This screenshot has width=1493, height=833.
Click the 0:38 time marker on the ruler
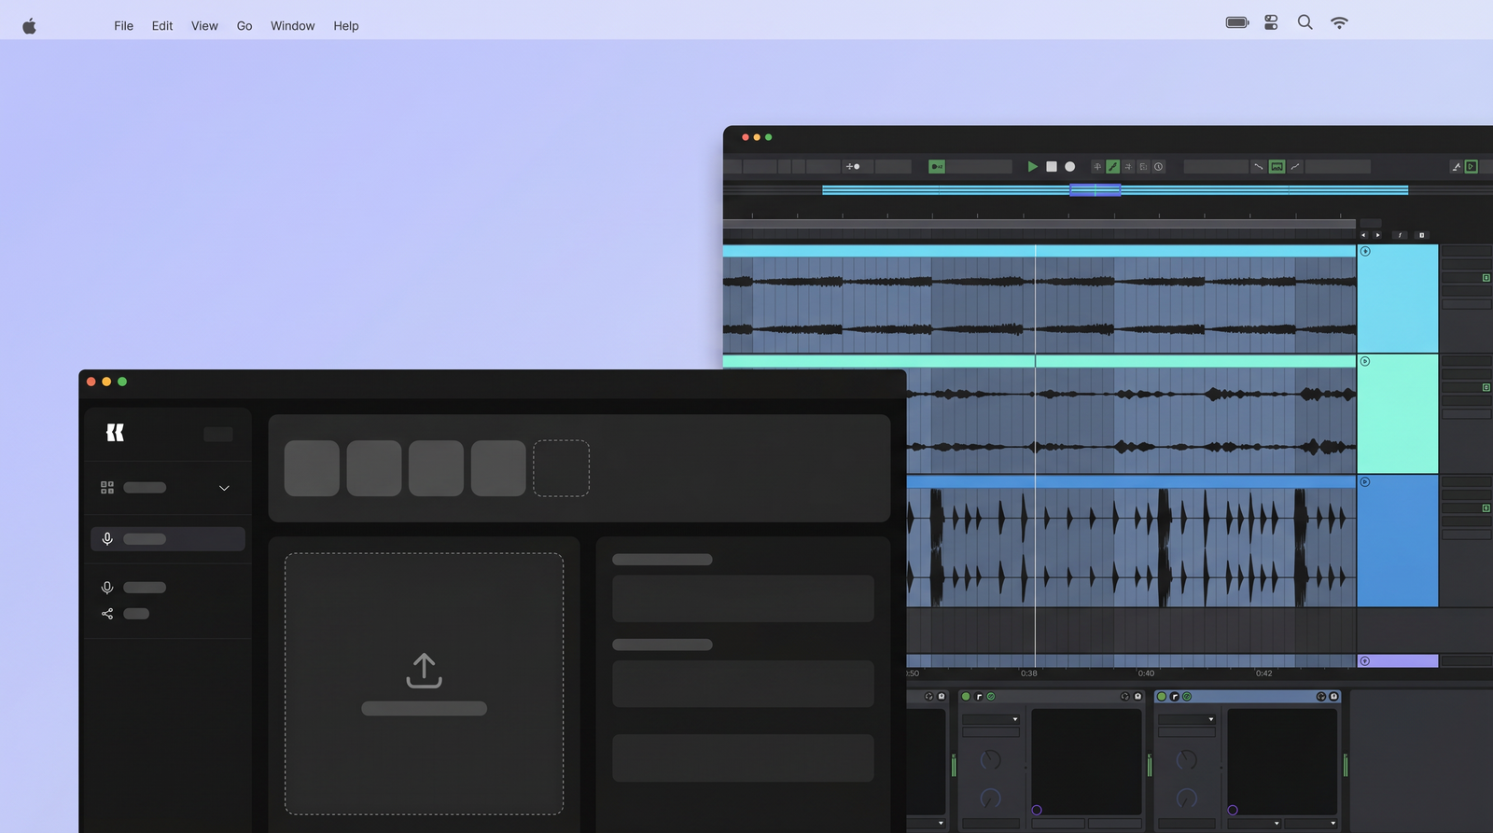[x=1028, y=673]
